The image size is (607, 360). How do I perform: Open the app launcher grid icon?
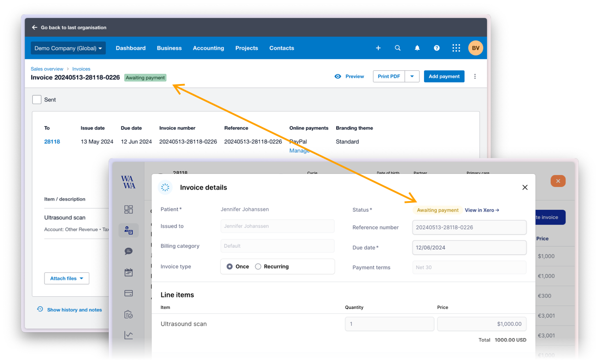click(456, 48)
